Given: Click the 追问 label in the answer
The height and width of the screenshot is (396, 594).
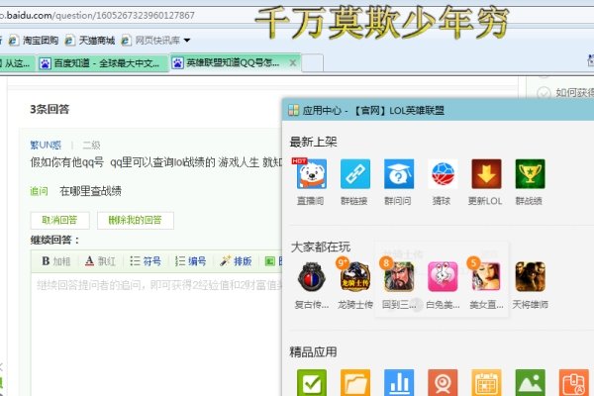Looking at the screenshot, I should pyautogui.click(x=39, y=191).
